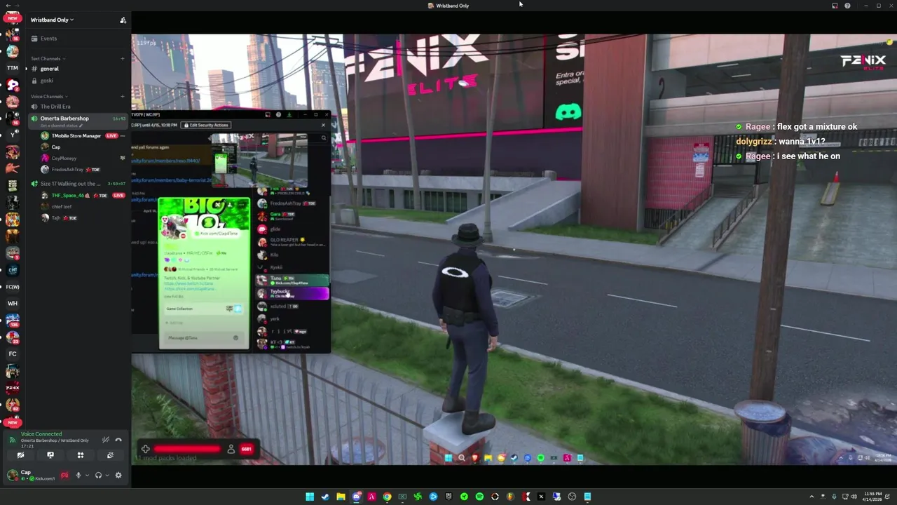
Task: Open TMobile Store Manager user entry
Action: 76,135
